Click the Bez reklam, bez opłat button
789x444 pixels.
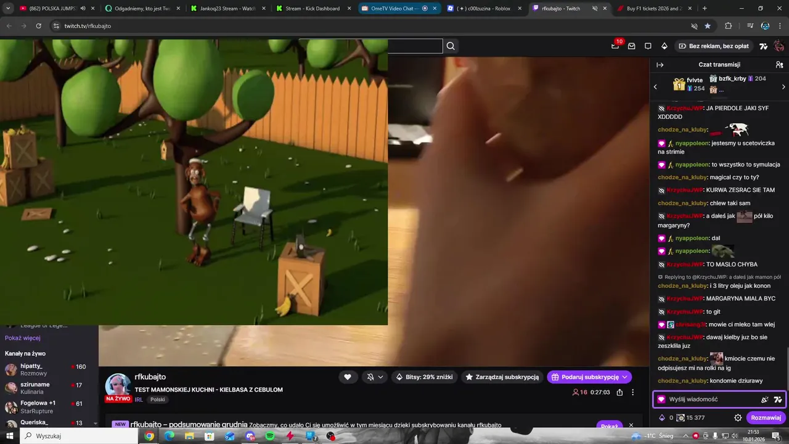click(x=714, y=46)
